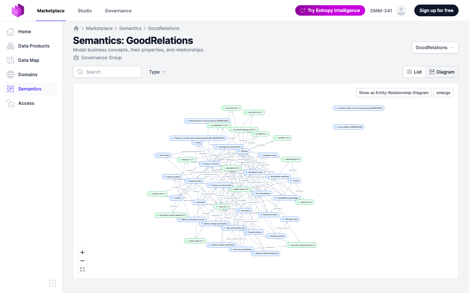
Task: Click the Data Products sidebar icon
Action: [x=10, y=46]
